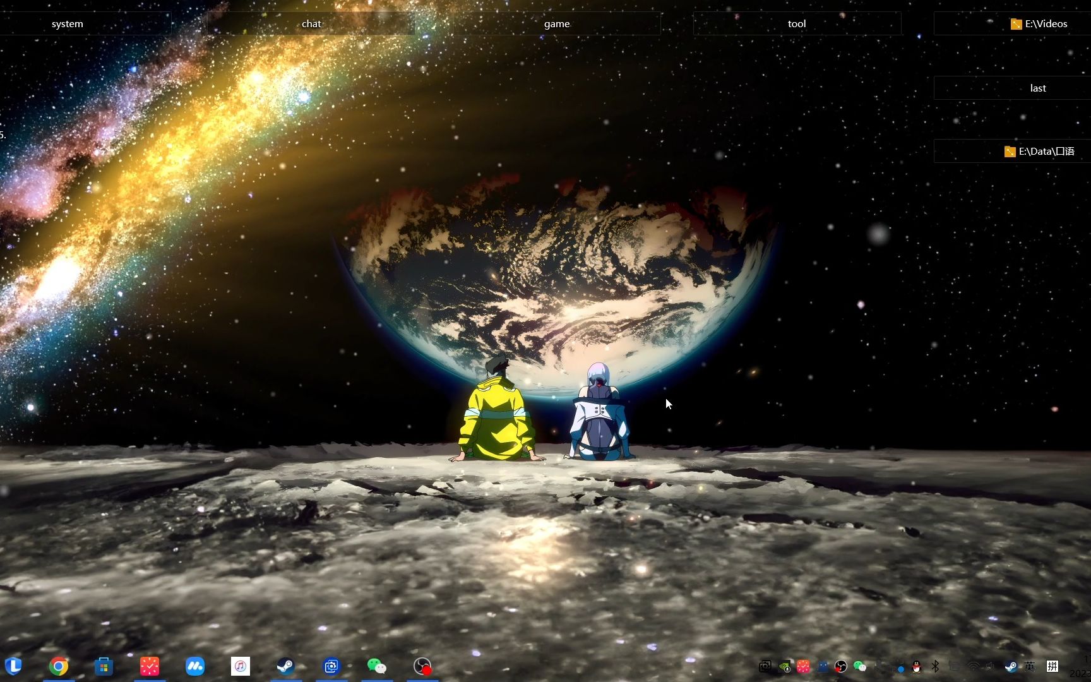
Task: Expand the game launcher group
Action: [x=557, y=23]
